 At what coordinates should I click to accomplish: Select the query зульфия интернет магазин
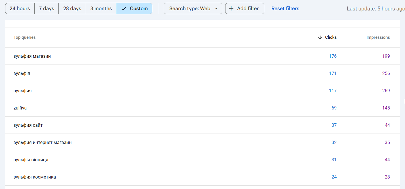43,142
